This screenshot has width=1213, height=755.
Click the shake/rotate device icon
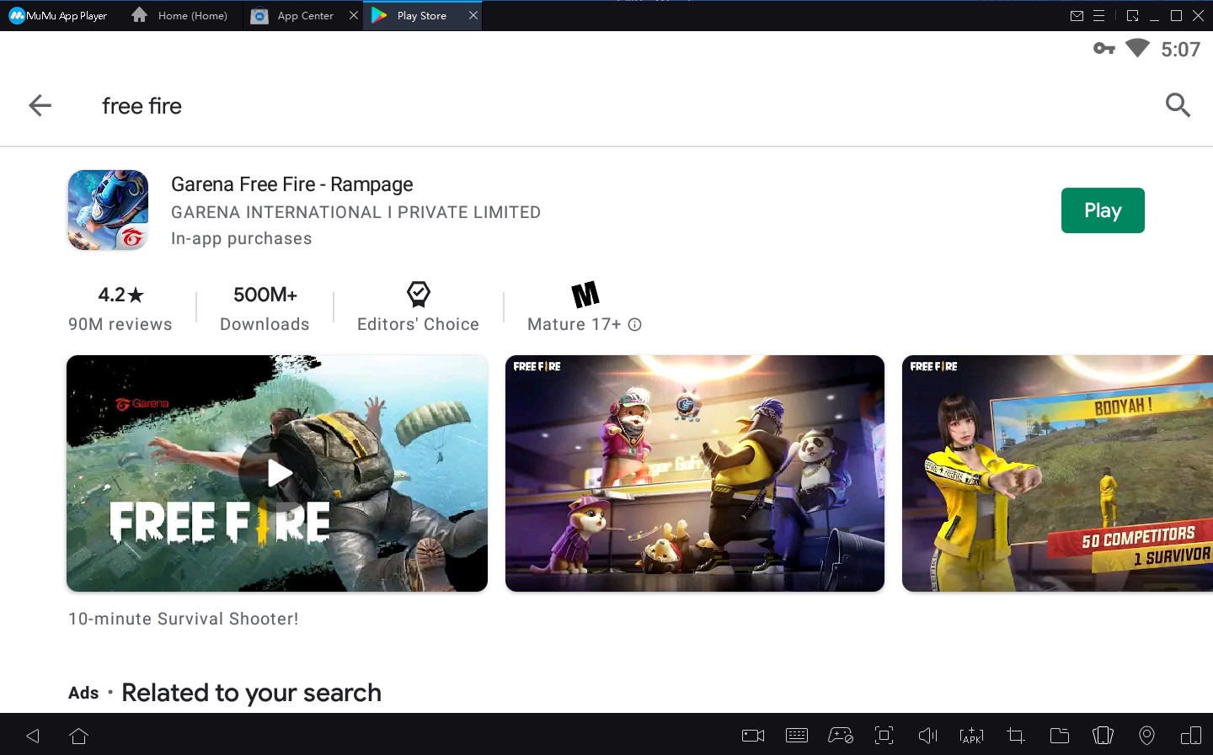click(1103, 736)
